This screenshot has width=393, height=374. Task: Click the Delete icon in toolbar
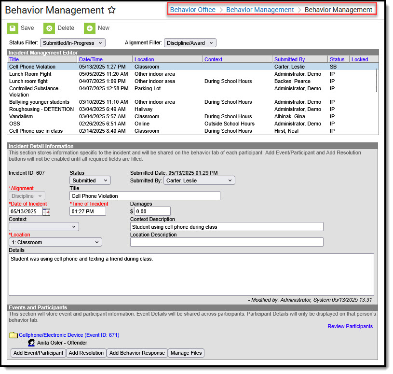click(x=49, y=28)
